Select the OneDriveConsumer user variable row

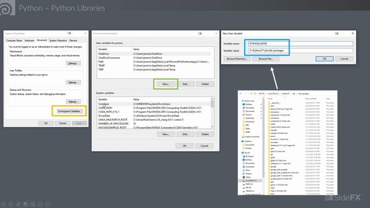pyautogui.click(x=154, y=58)
